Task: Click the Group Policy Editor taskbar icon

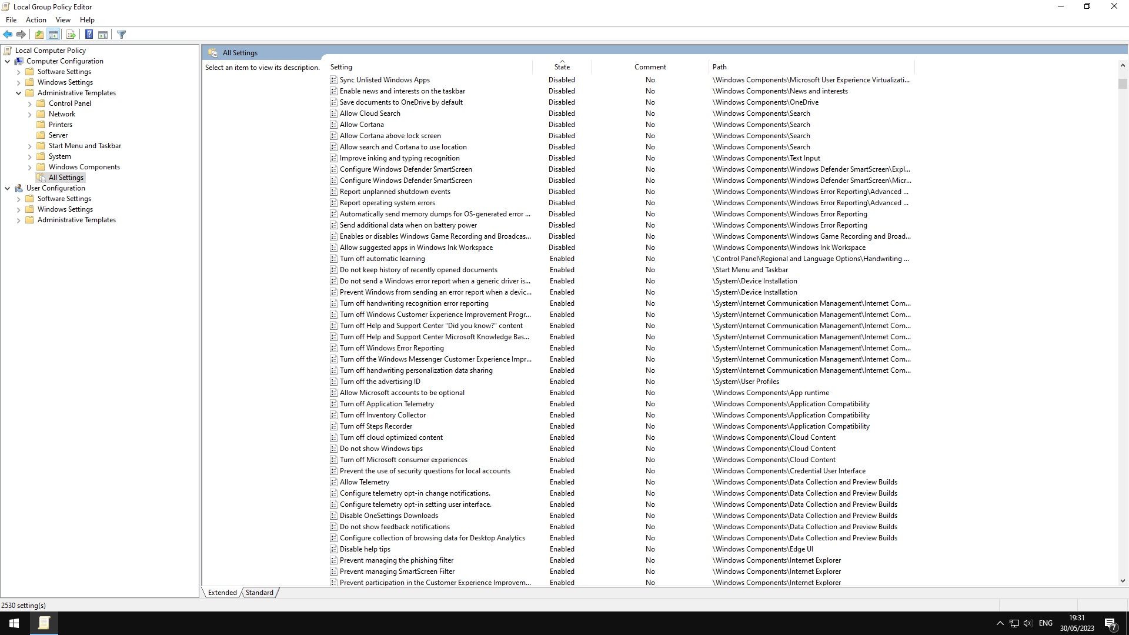Action: click(x=44, y=623)
